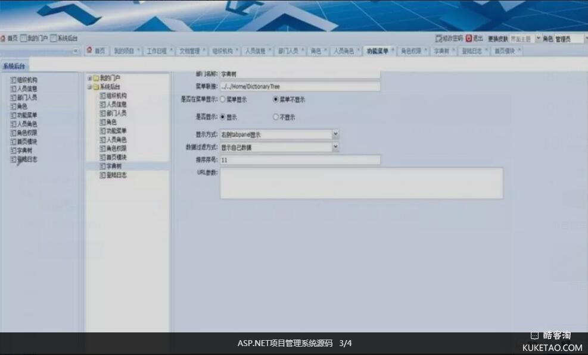Click the 我的门户 folder icon in menu tree

tap(96, 78)
